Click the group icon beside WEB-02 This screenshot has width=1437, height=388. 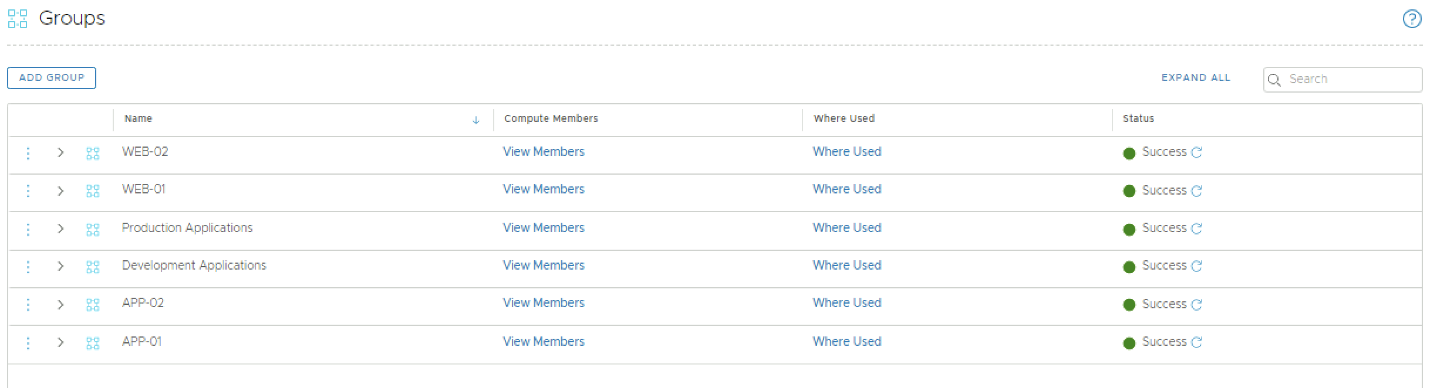coord(93,154)
